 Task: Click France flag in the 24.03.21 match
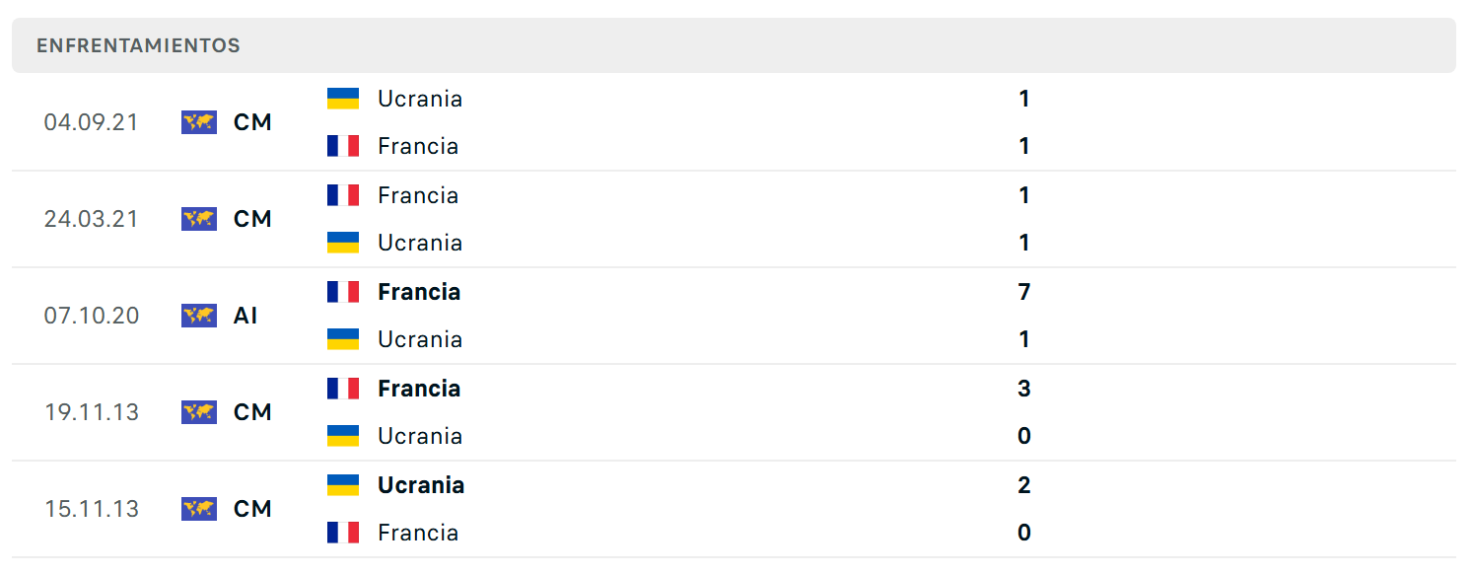[x=343, y=195]
